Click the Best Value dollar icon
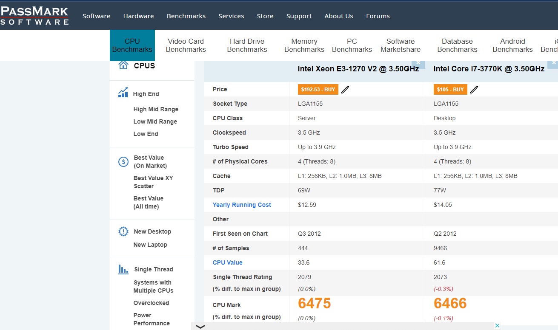The width and height of the screenshot is (558, 330). pyautogui.click(x=123, y=162)
